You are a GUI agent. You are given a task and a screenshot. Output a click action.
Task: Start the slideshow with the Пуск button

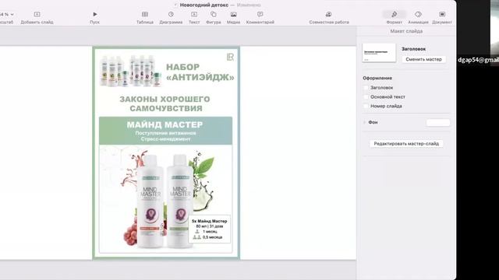pyautogui.click(x=94, y=14)
